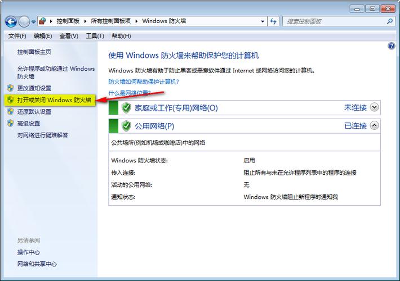This screenshot has width=400, height=281.
Task: Open the 帮助(H) menu
Action: pos(121,36)
